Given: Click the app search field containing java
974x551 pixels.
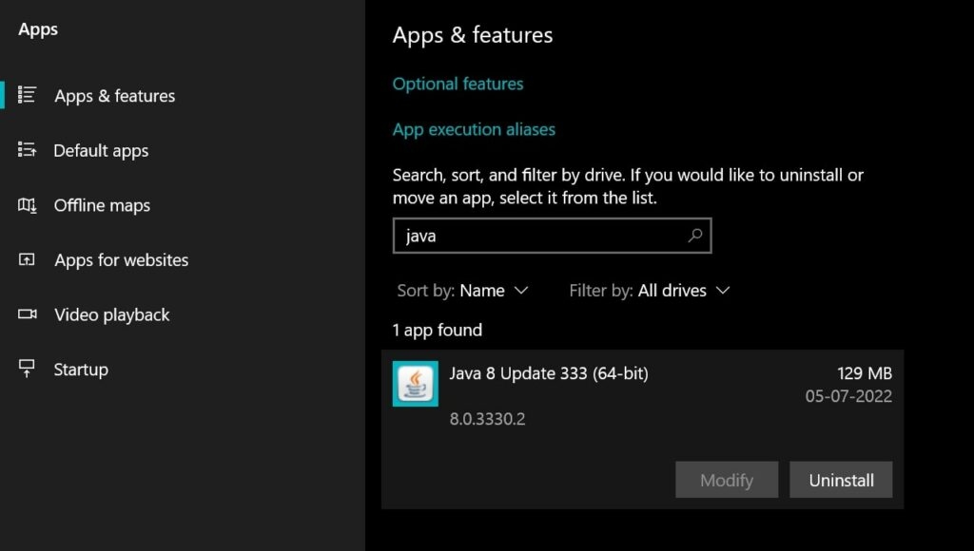Looking at the screenshot, I should click(553, 236).
